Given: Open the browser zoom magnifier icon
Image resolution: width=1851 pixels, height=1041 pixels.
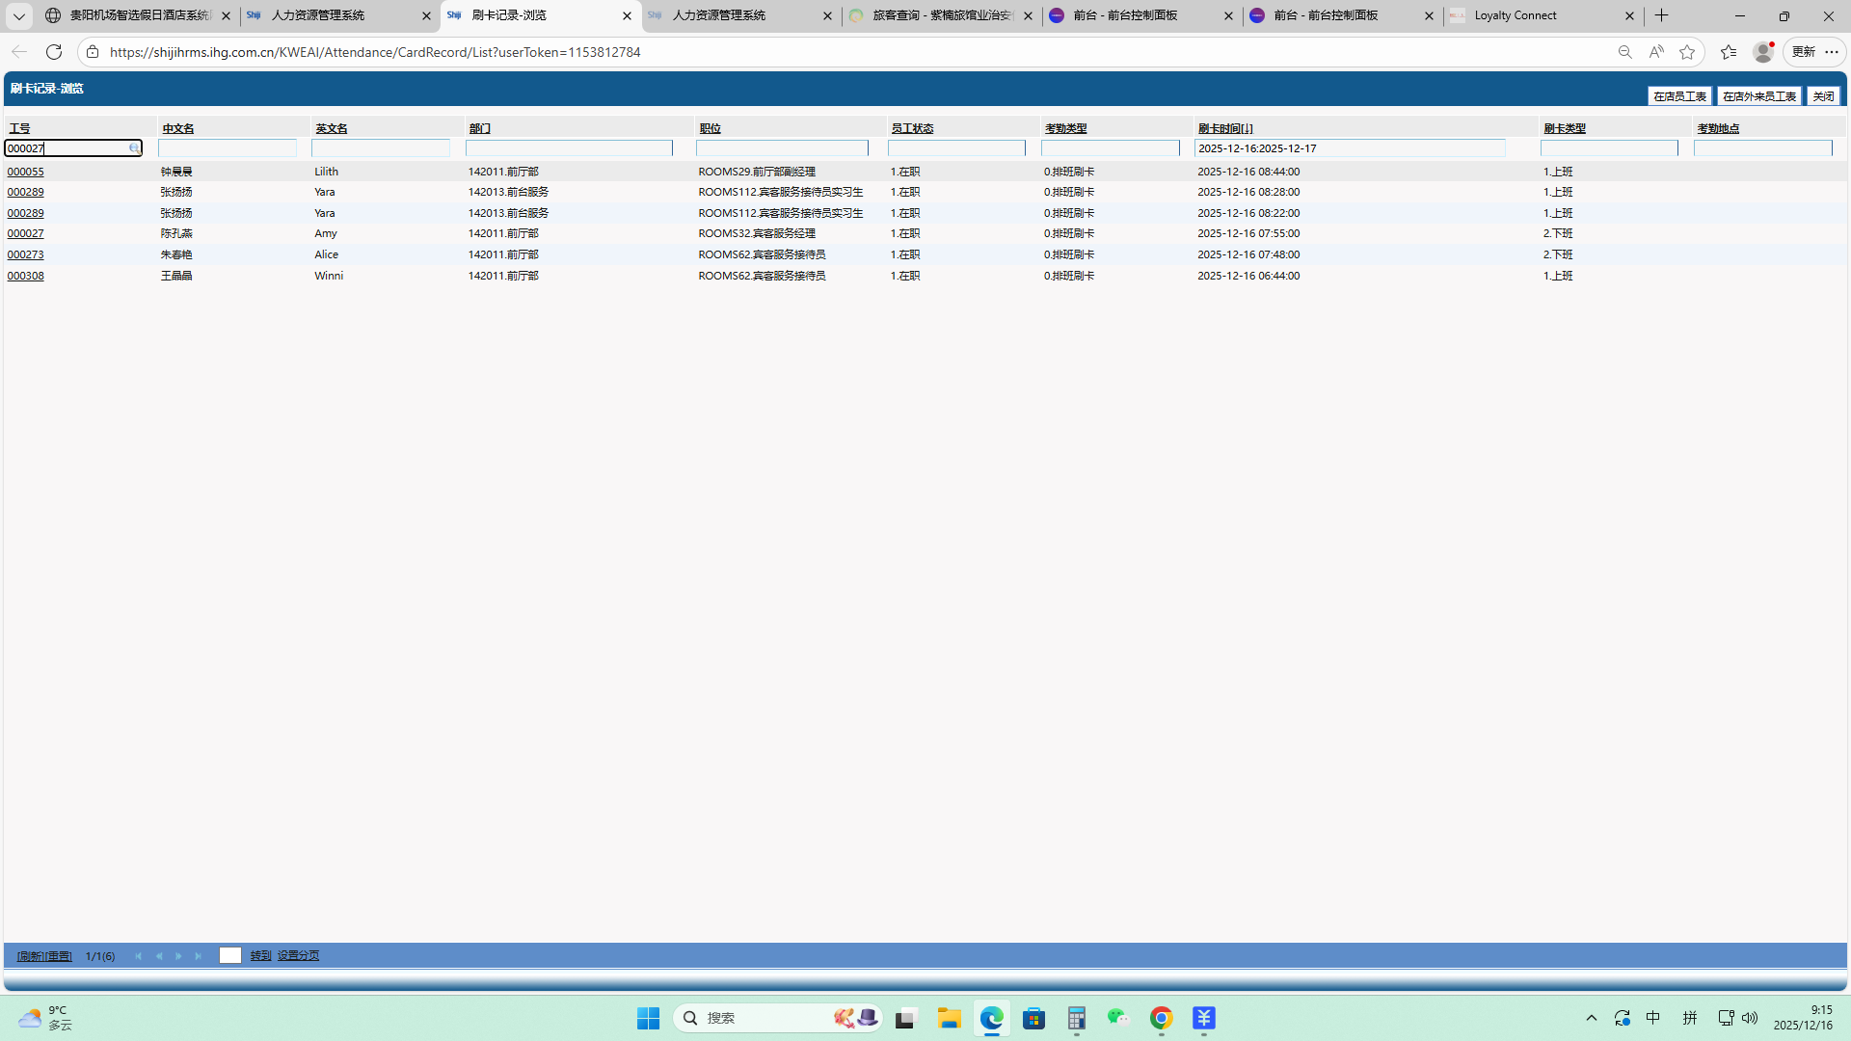Looking at the screenshot, I should click(1624, 52).
